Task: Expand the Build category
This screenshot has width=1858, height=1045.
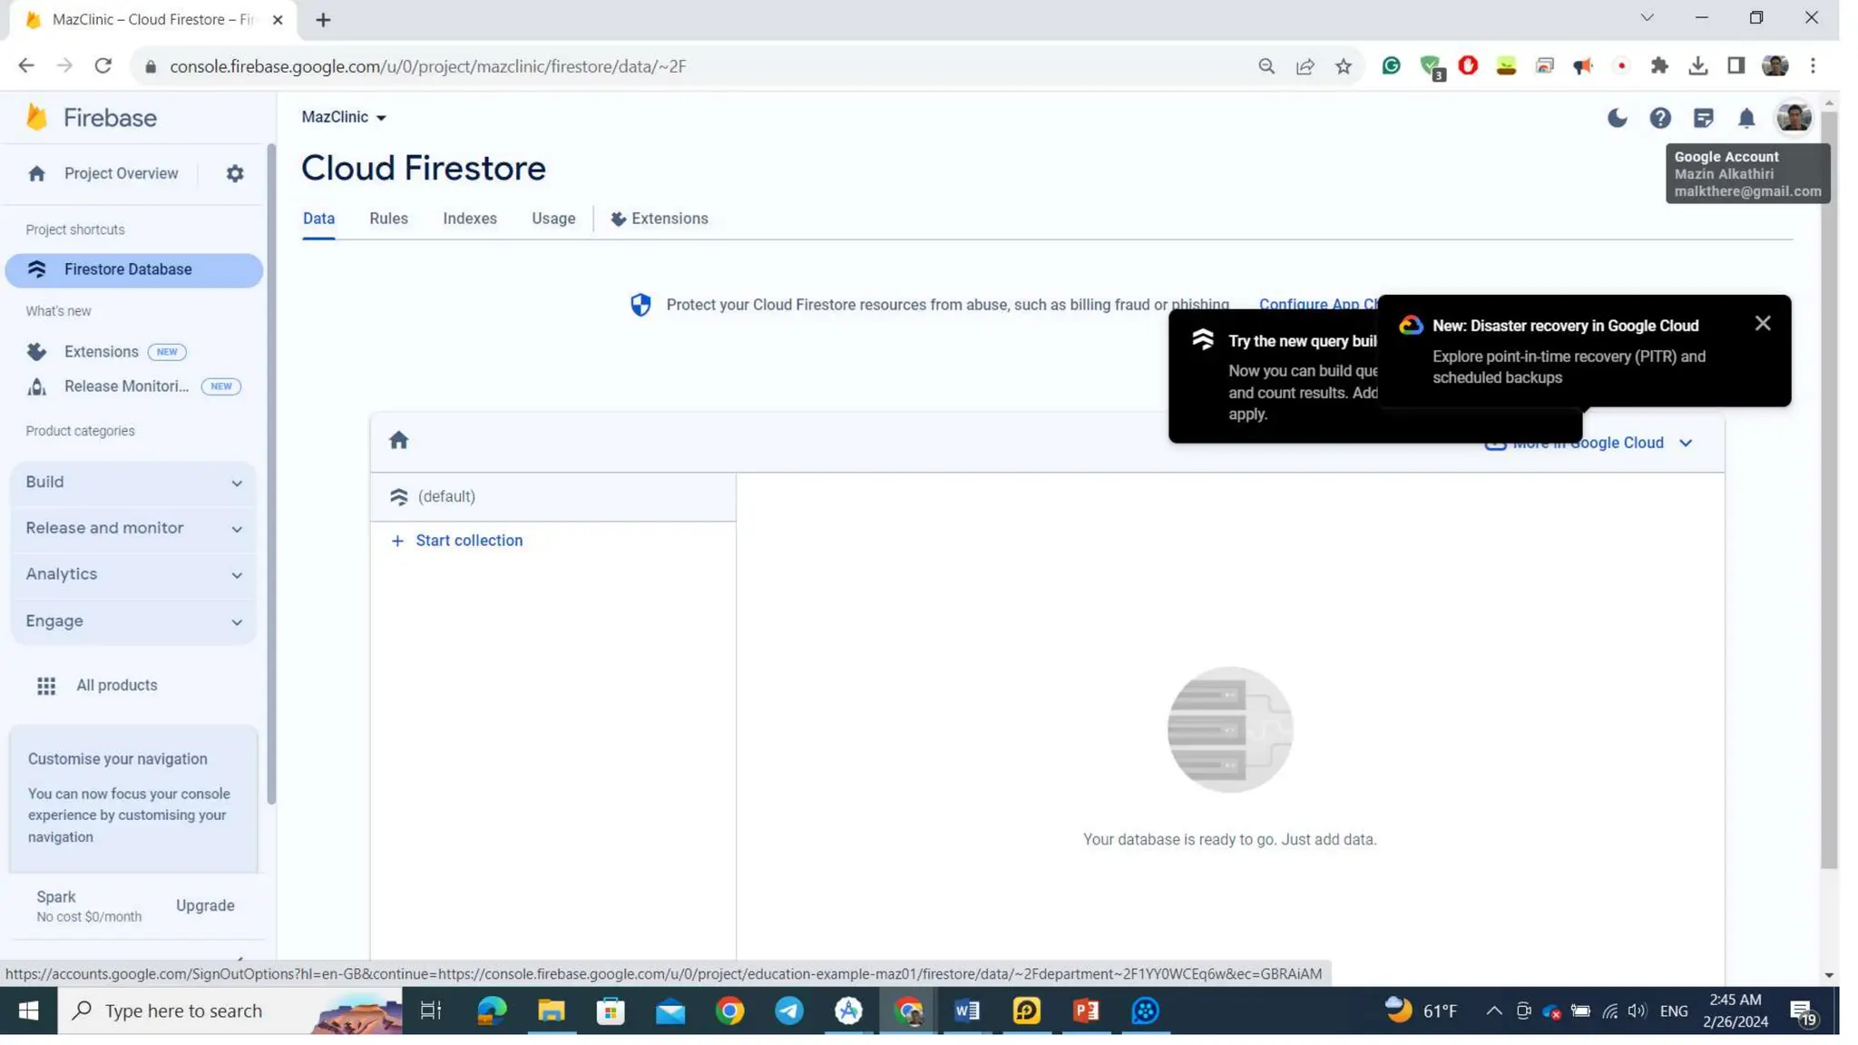Action: click(x=132, y=483)
